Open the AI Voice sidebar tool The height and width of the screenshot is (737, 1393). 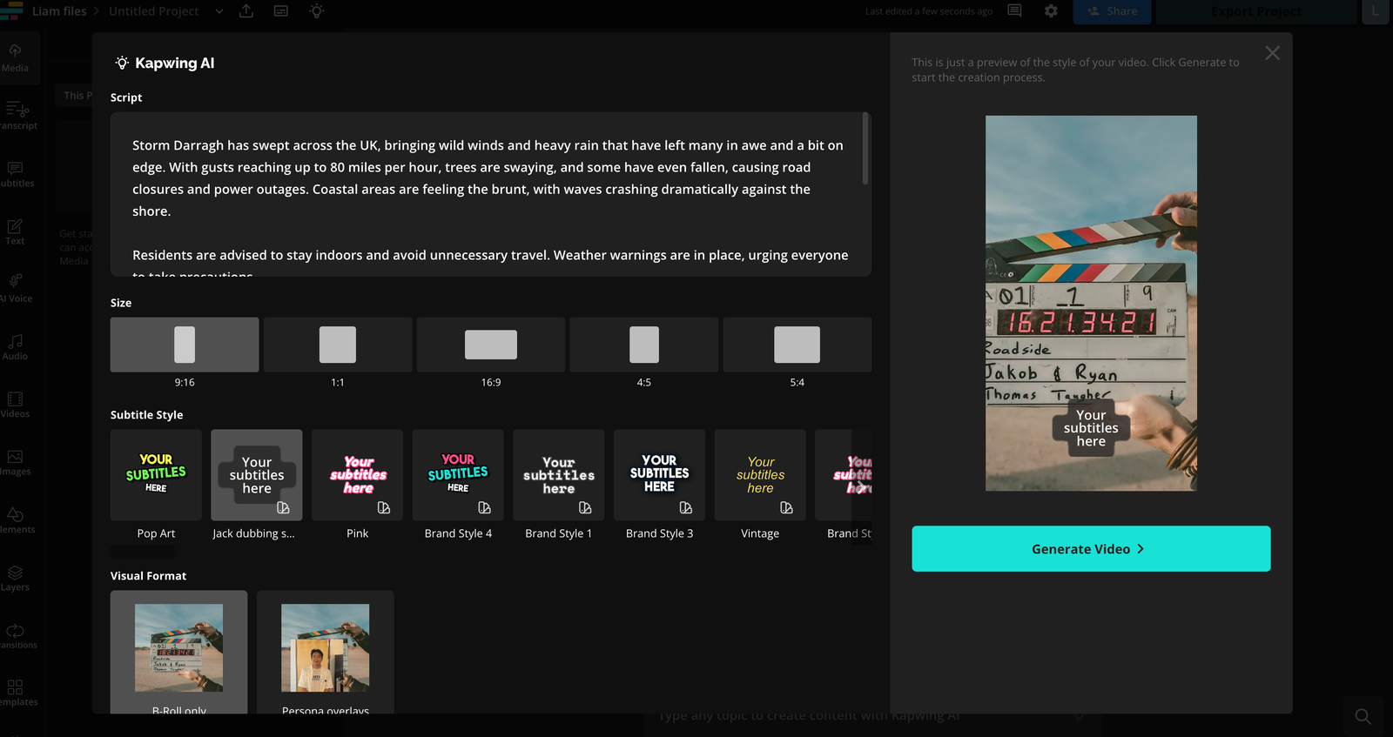(x=16, y=288)
